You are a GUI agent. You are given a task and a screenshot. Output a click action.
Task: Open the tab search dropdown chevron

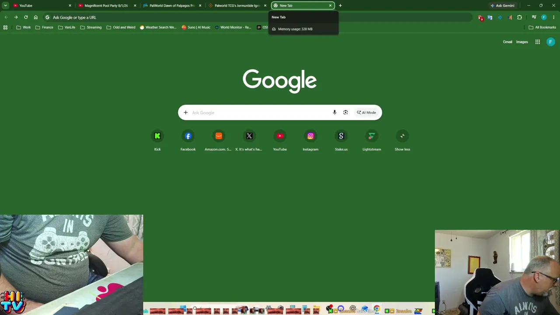(5, 6)
